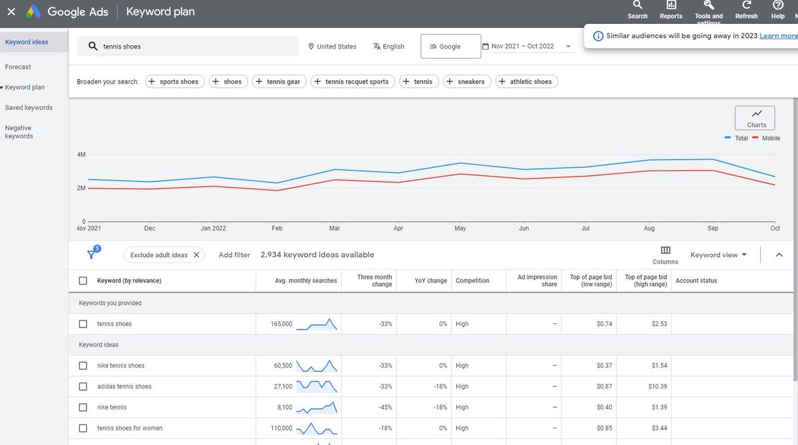Open the filter funnel icon

click(92, 254)
